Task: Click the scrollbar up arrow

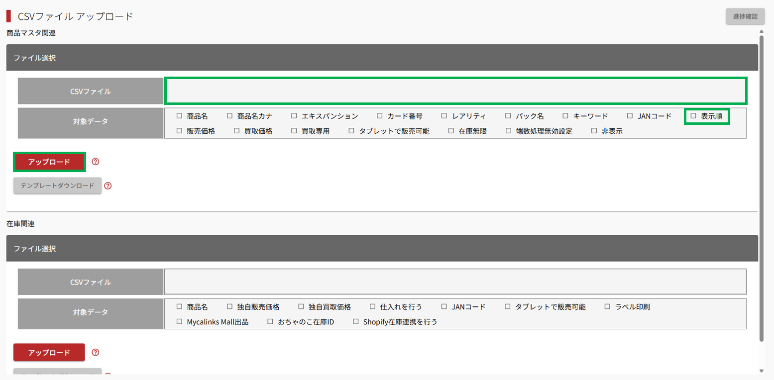Action: (761, 31)
